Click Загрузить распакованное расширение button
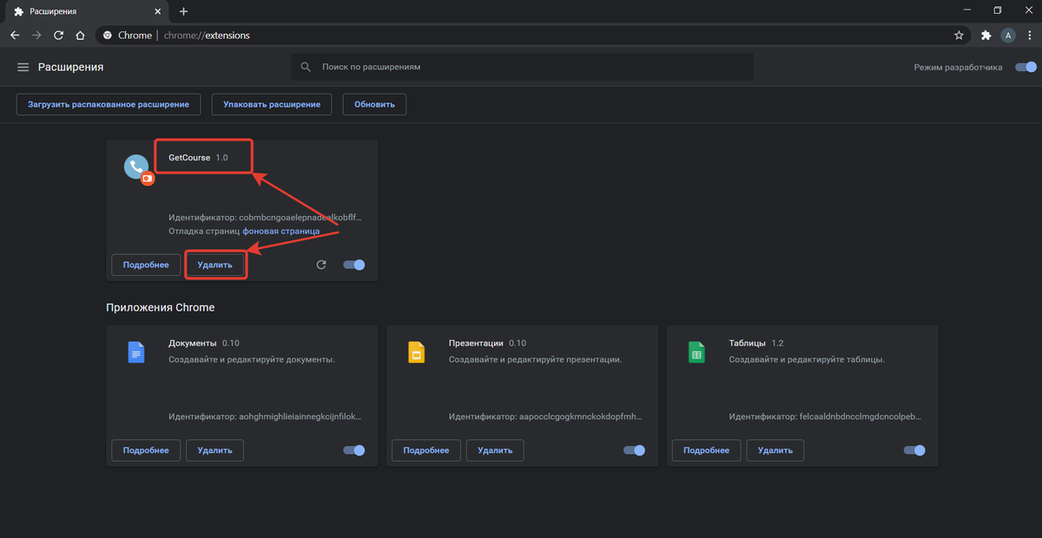The width and height of the screenshot is (1042, 538). [x=109, y=104]
